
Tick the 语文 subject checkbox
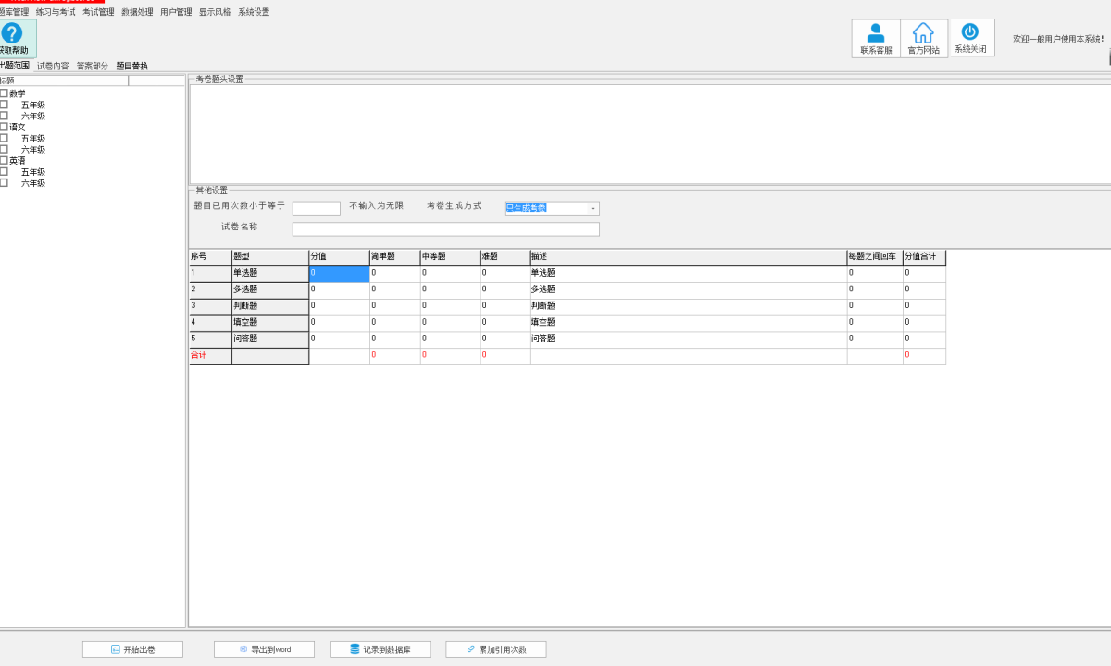coord(4,127)
